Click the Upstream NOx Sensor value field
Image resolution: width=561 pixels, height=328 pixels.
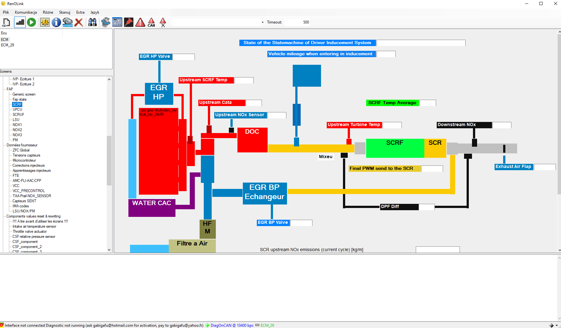click(277, 115)
